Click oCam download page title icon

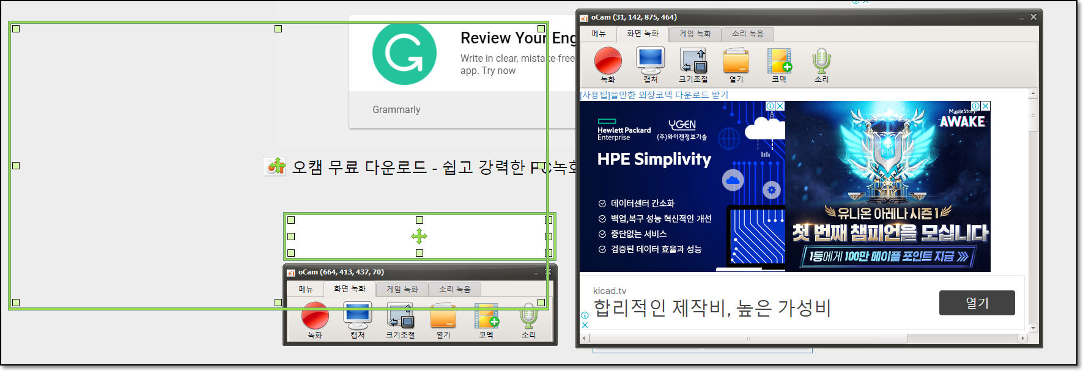point(276,166)
